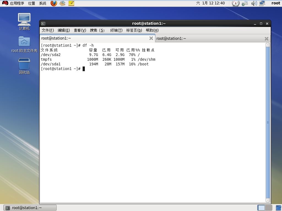Viewport: 282px width, 211px height.
Task: Maximize the terminal window
Action: click(261, 24)
